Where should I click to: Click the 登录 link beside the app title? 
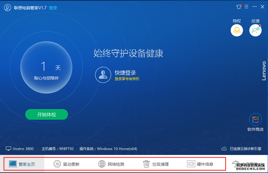(x=53, y=8)
